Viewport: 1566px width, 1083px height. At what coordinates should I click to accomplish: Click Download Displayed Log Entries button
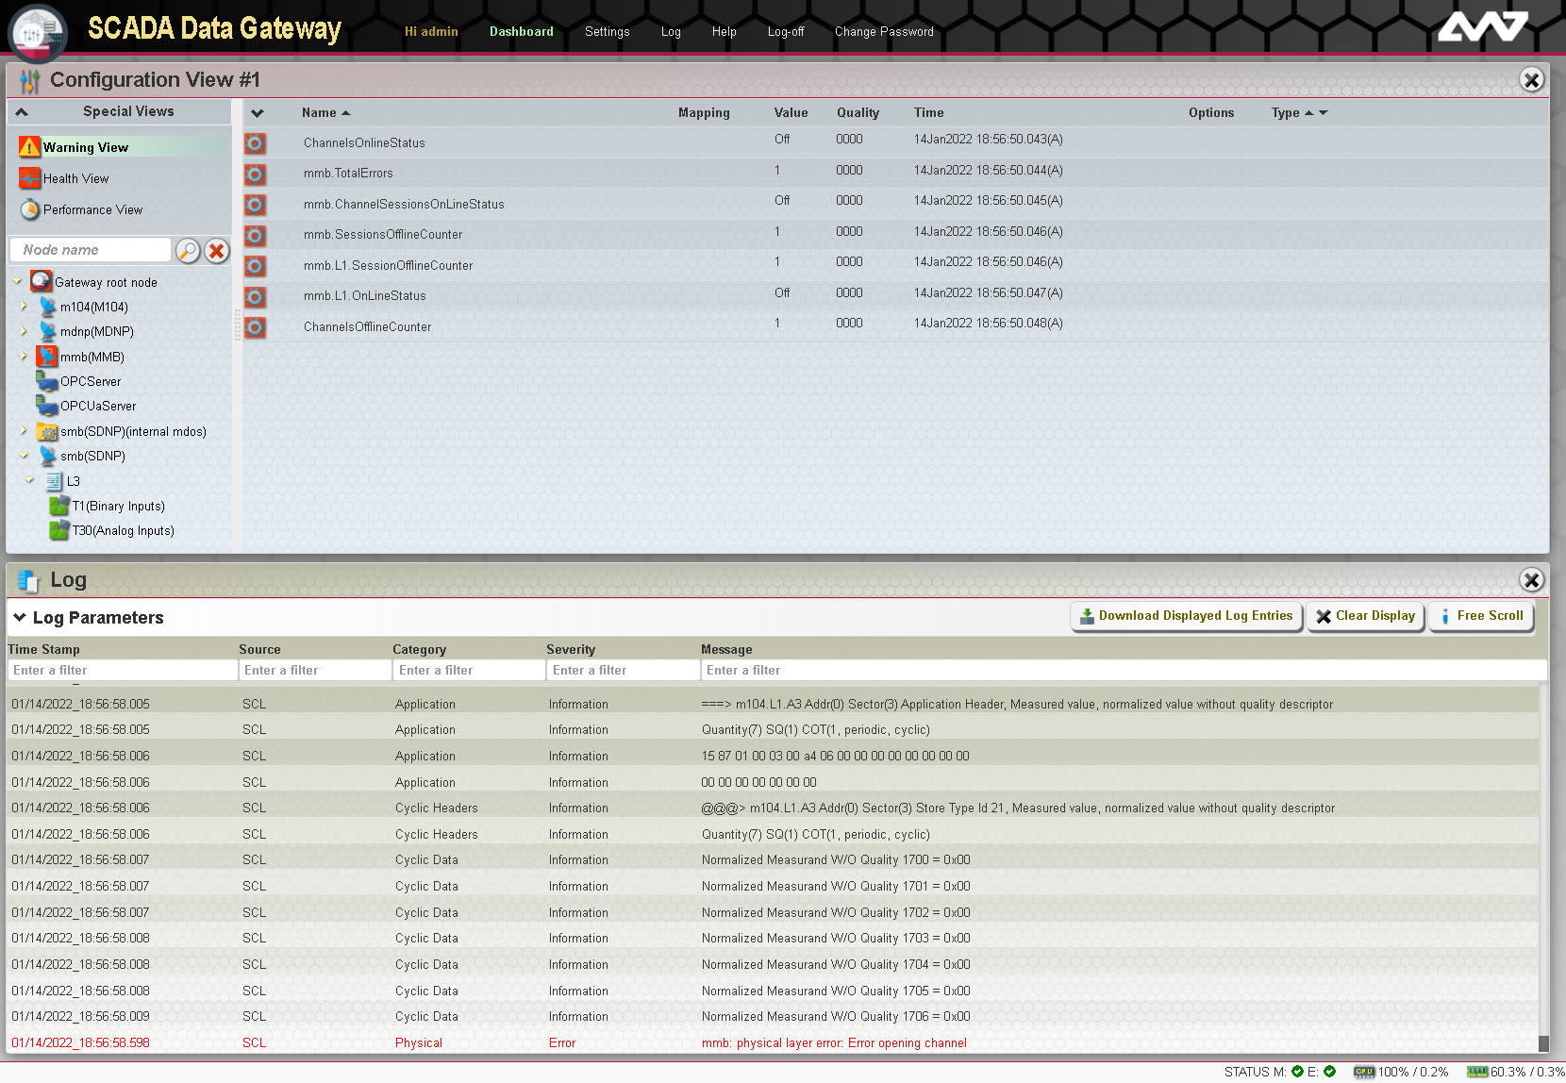point(1186,616)
